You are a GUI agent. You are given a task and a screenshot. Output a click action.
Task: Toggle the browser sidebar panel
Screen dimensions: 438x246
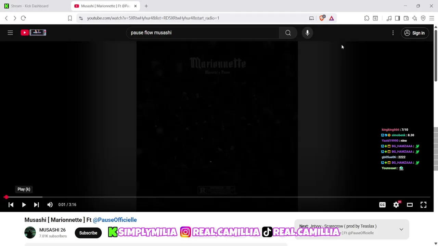click(x=397, y=18)
